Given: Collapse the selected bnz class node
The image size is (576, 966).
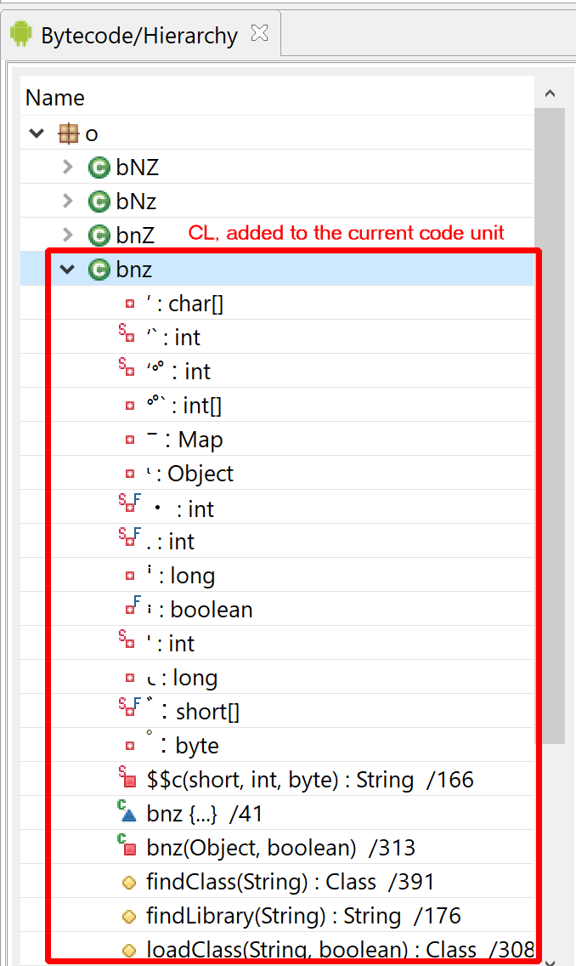Looking at the screenshot, I should tap(68, 270).
